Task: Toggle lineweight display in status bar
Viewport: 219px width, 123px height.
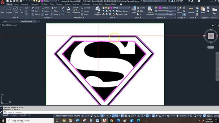Action: click(122, 116)
